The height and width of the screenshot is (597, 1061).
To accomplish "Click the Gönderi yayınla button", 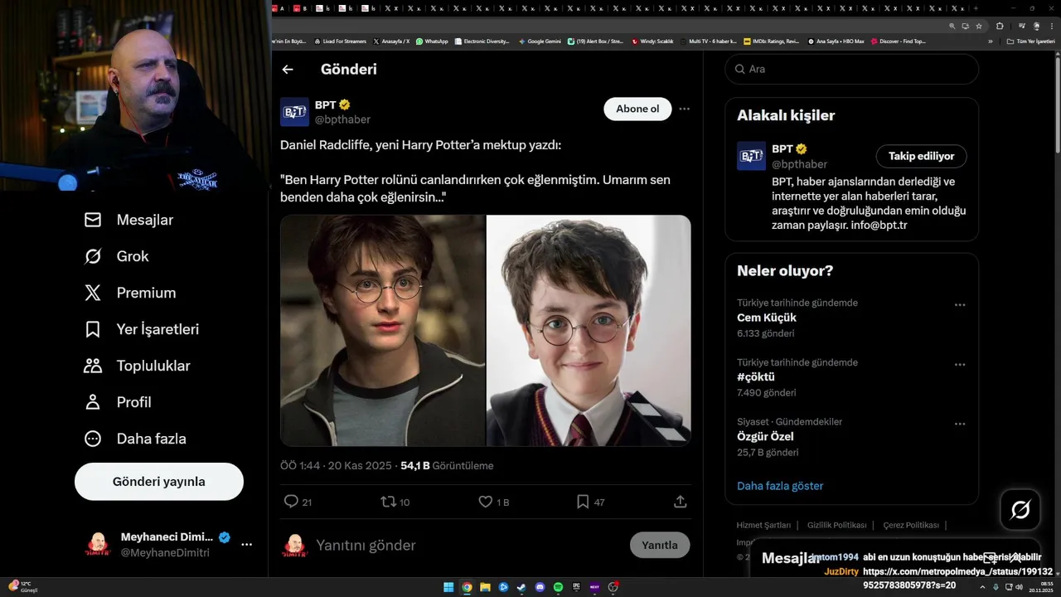I will (x=159, y=482).
